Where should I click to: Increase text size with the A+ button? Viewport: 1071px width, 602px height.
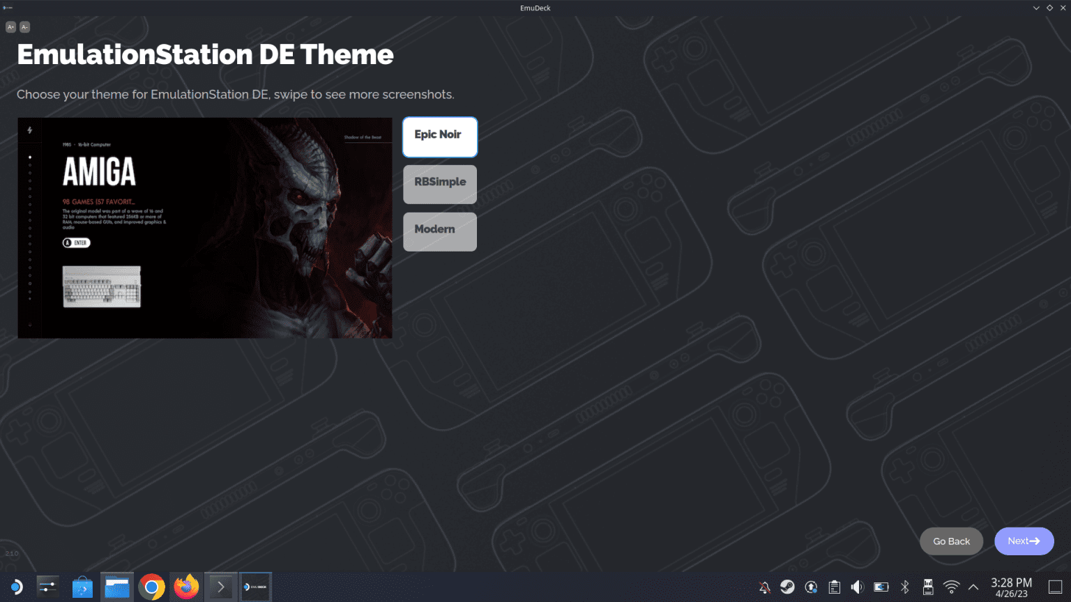pyautogui.click(x=10, y=26)
